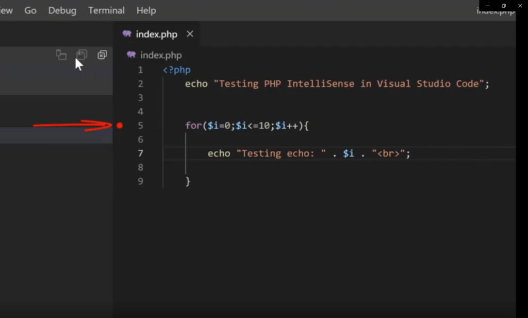Click line number 9 in the gutter

coord(140,181)
